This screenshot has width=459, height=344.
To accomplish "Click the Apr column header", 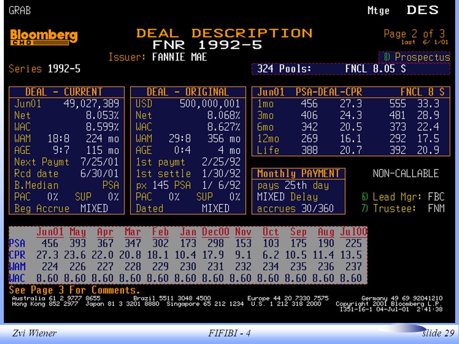I will [105, 232].
